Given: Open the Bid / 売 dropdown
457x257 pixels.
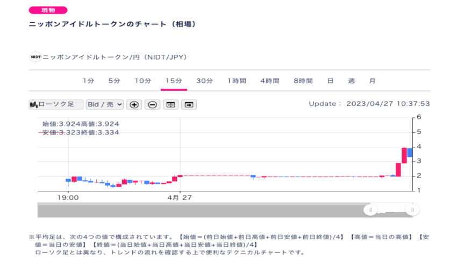Looking at the screenshot, I should [105, 105].
